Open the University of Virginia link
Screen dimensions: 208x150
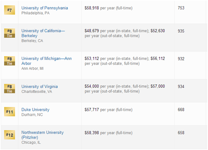pyautogui.click(x=40, y=86)
